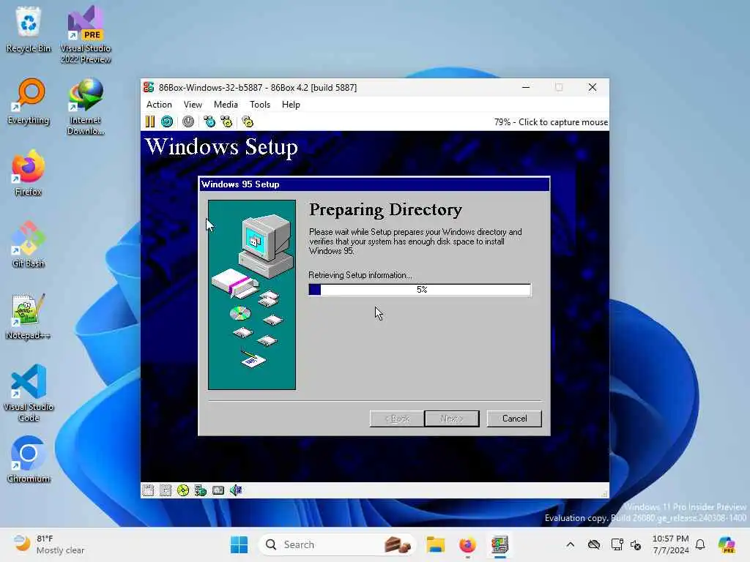Screen dimensions: 750x562
Task: Click the disabled Next button
Action: pyautogui.click(x=451, y=419)
